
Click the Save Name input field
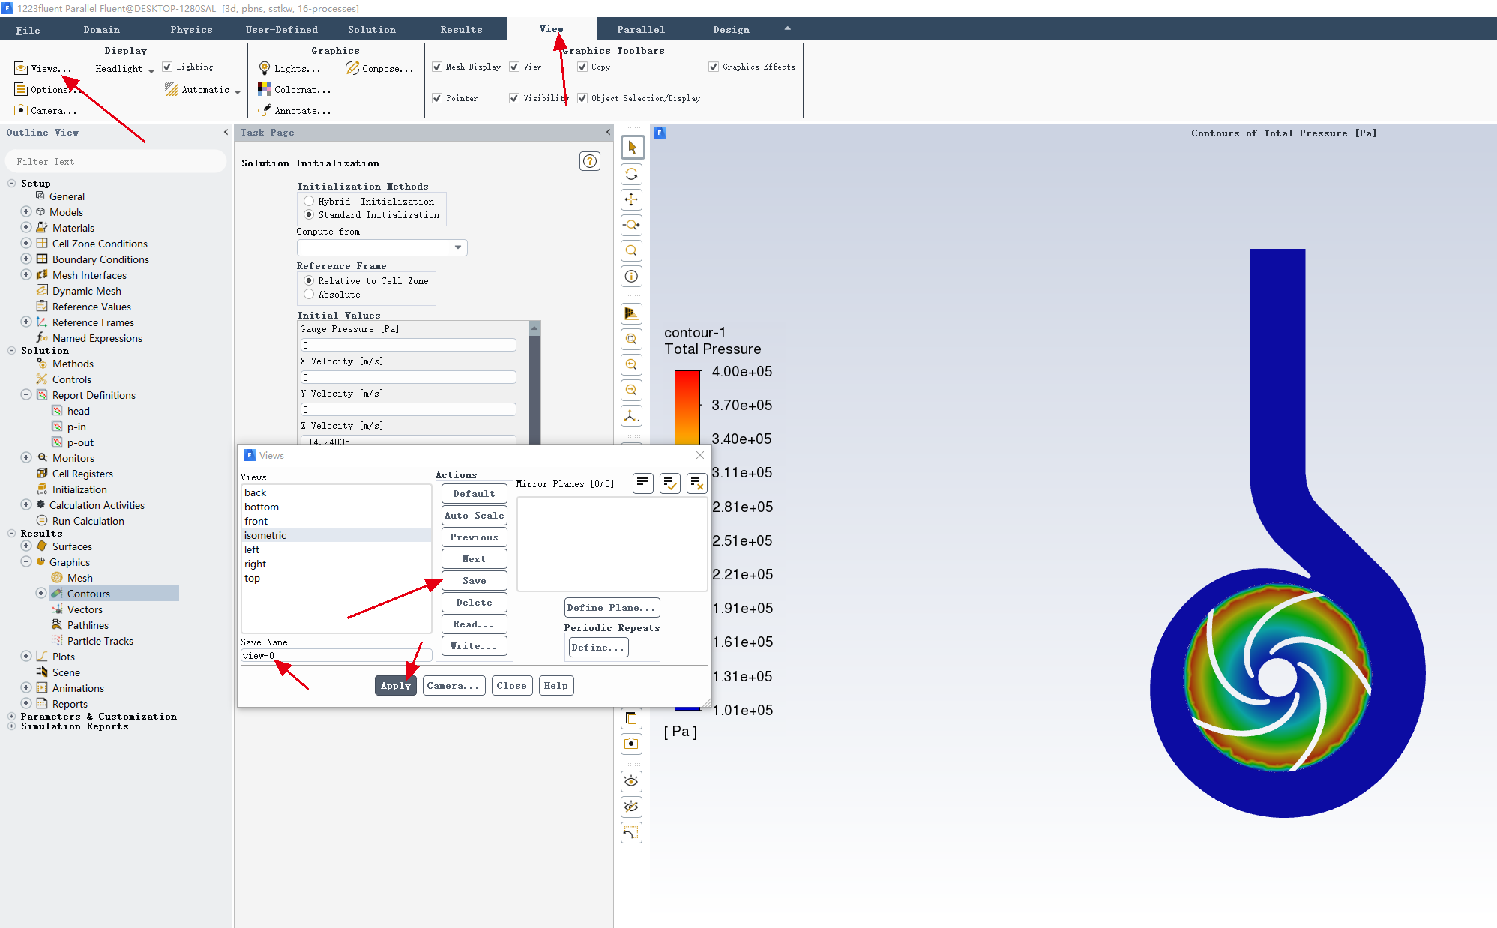tap(336, 656)
